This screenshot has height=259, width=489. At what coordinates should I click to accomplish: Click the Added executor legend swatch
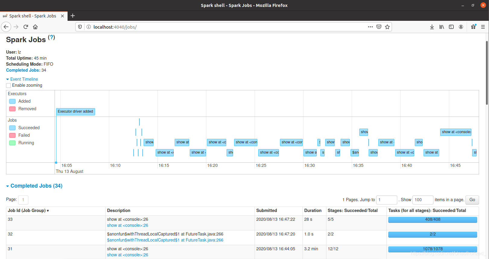click(12, 101)
